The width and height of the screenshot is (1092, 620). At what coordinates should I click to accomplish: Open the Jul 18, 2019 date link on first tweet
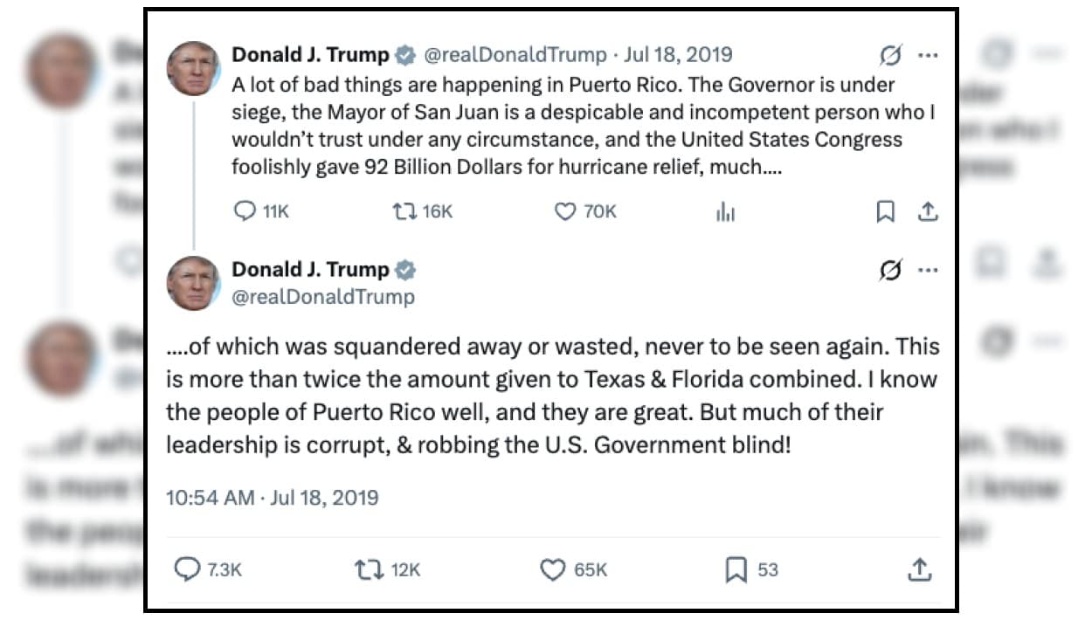coord(679,55)
